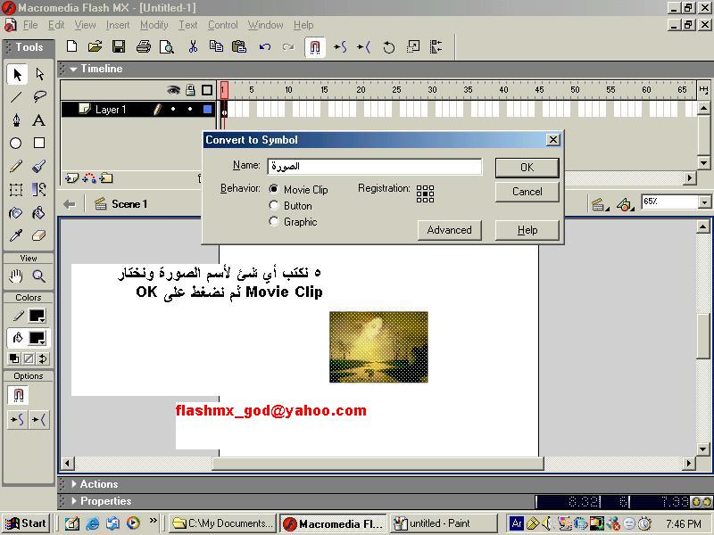Toggle show all layers as outlines
This screenshot has width=714, height=535.
pyautogui.click(x=207, y=90)
